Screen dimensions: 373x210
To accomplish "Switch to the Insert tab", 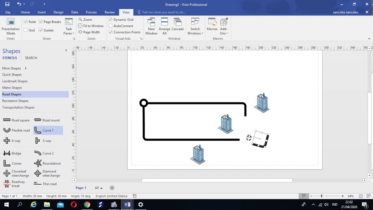I will pos(42,12).
